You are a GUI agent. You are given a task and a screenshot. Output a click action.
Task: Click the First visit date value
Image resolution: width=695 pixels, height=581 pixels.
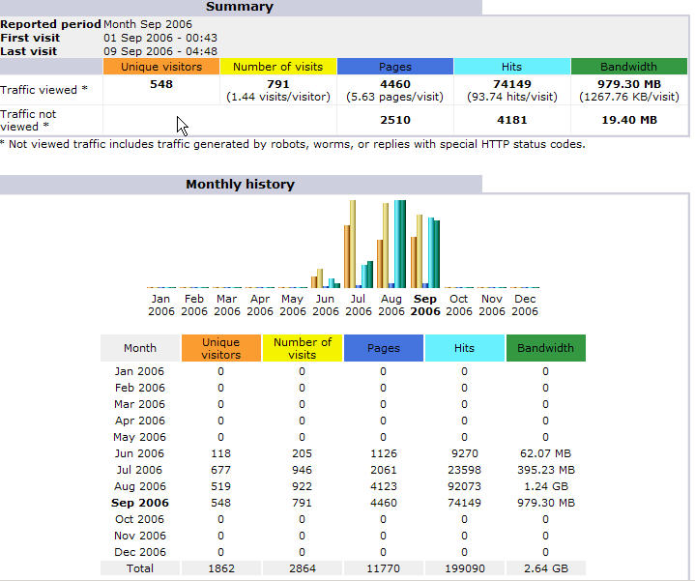tap(160, 38)
